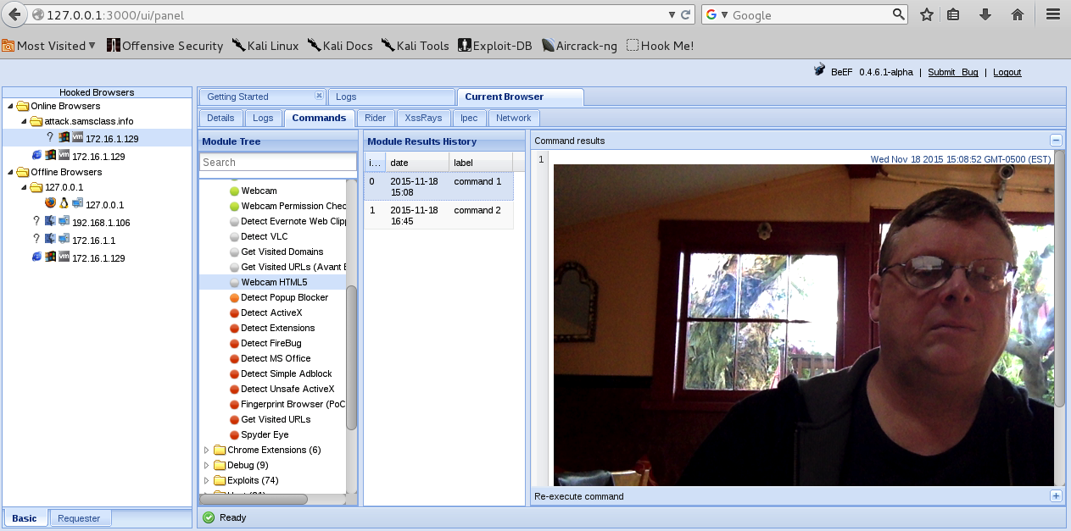Image resolution: width=1071 pixels, height=531 pixels.
Task: Switch to the Basic view tab
Action: pyautogui.click(x=25, y=518)
